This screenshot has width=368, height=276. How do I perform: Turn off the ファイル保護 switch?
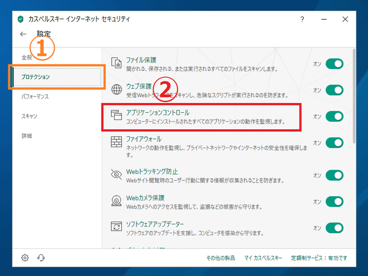point(334,64)
